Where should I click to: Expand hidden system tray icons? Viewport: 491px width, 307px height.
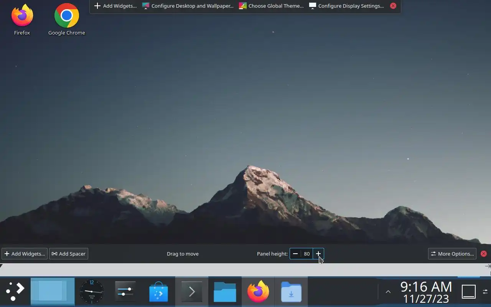388,292
